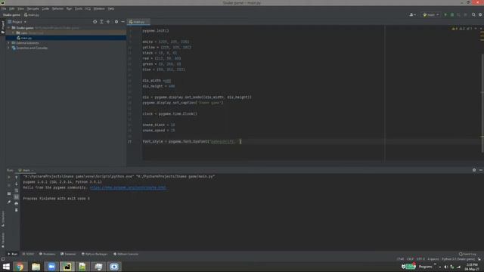Click the Expand All icon in Project panel header
Image resolution: width=484 pixels, height=272 pixels.
click(101, 22)
